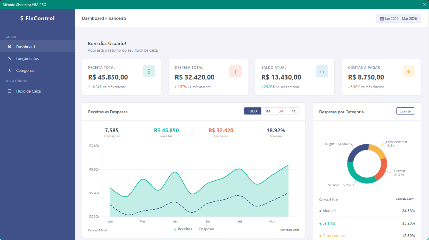429x240 pixels.
Task: Click the Salários row in category list
Action: 367,223
